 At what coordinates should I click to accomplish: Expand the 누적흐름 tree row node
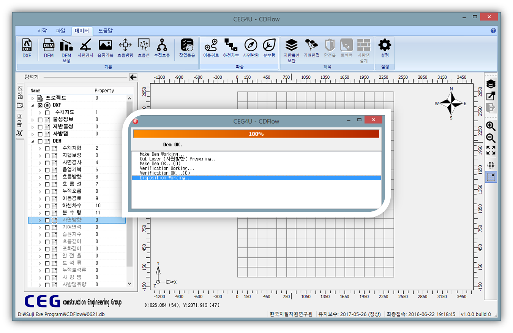tap(39, 191)
